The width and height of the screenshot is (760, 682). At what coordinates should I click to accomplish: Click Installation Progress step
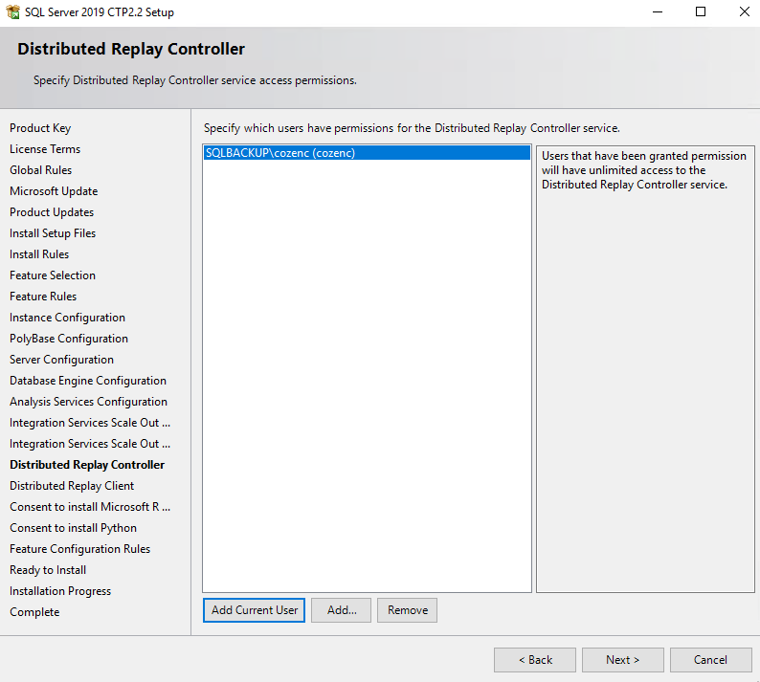coord(60,591)
